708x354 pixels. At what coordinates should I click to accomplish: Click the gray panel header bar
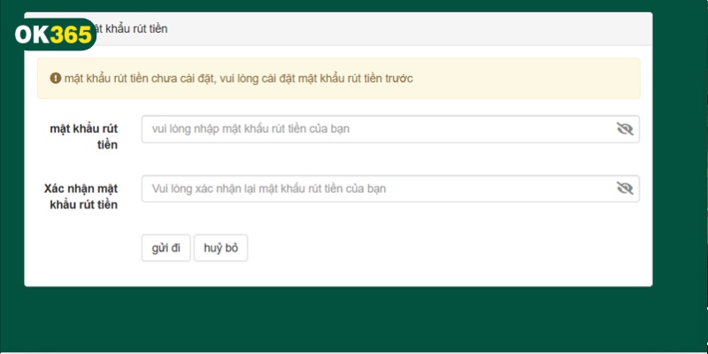coord(398,29)
